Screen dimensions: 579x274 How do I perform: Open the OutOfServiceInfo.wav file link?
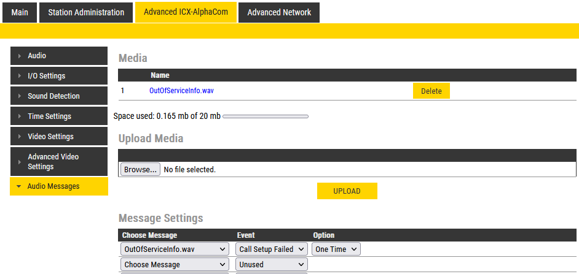pyautogui.click(x=181, y=91)
